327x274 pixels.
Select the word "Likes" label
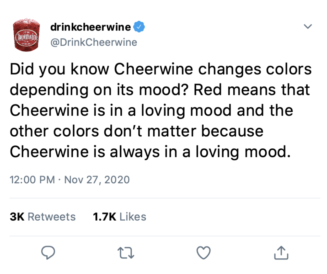[133, 217]
